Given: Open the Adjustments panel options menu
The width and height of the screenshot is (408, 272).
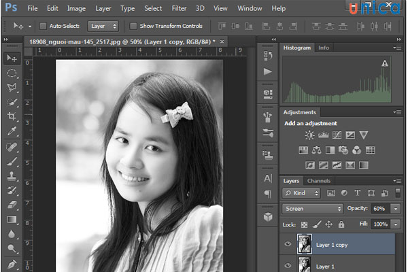Looking at the screenshot, I should 397,112.
